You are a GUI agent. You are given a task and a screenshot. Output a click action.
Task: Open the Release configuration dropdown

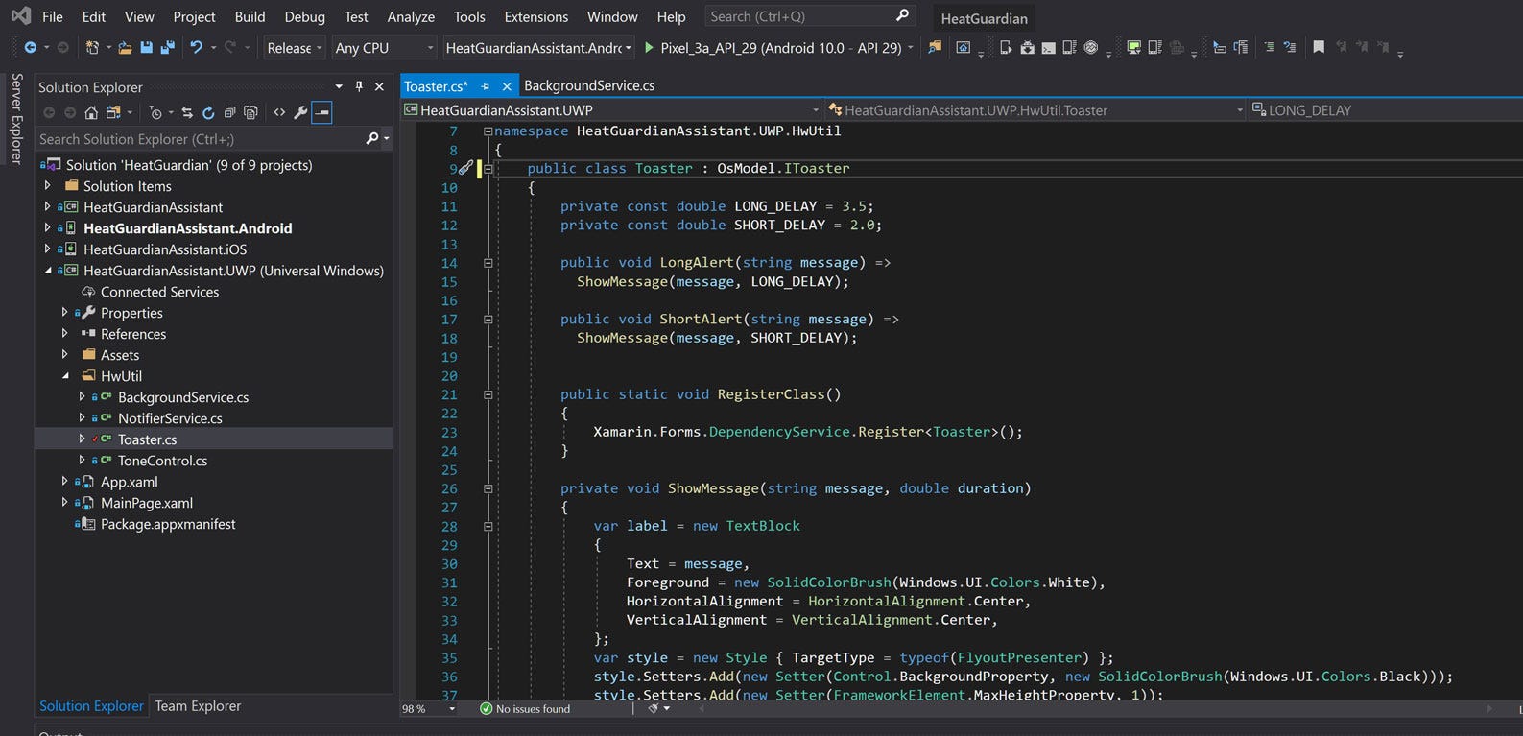point(293,48)
